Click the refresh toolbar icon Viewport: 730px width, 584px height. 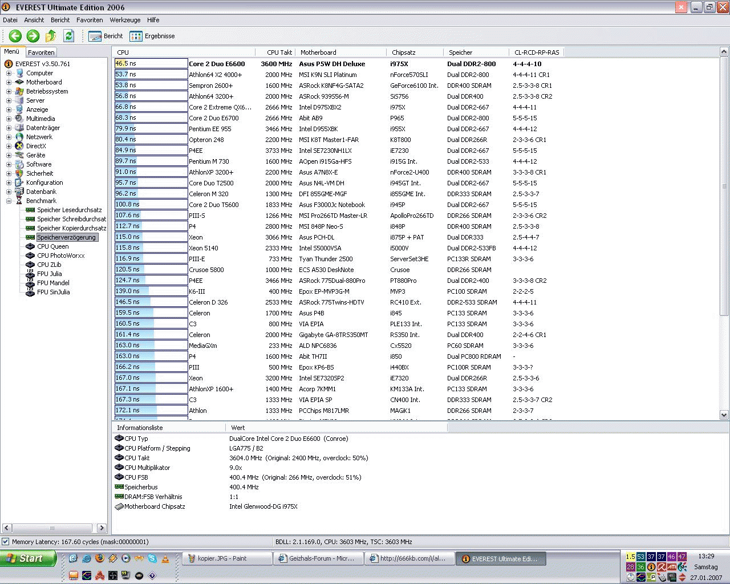click(x=68, y=36)
